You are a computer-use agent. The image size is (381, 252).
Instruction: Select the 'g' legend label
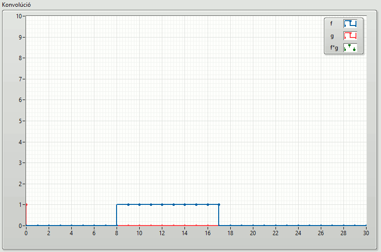point(332,36)
